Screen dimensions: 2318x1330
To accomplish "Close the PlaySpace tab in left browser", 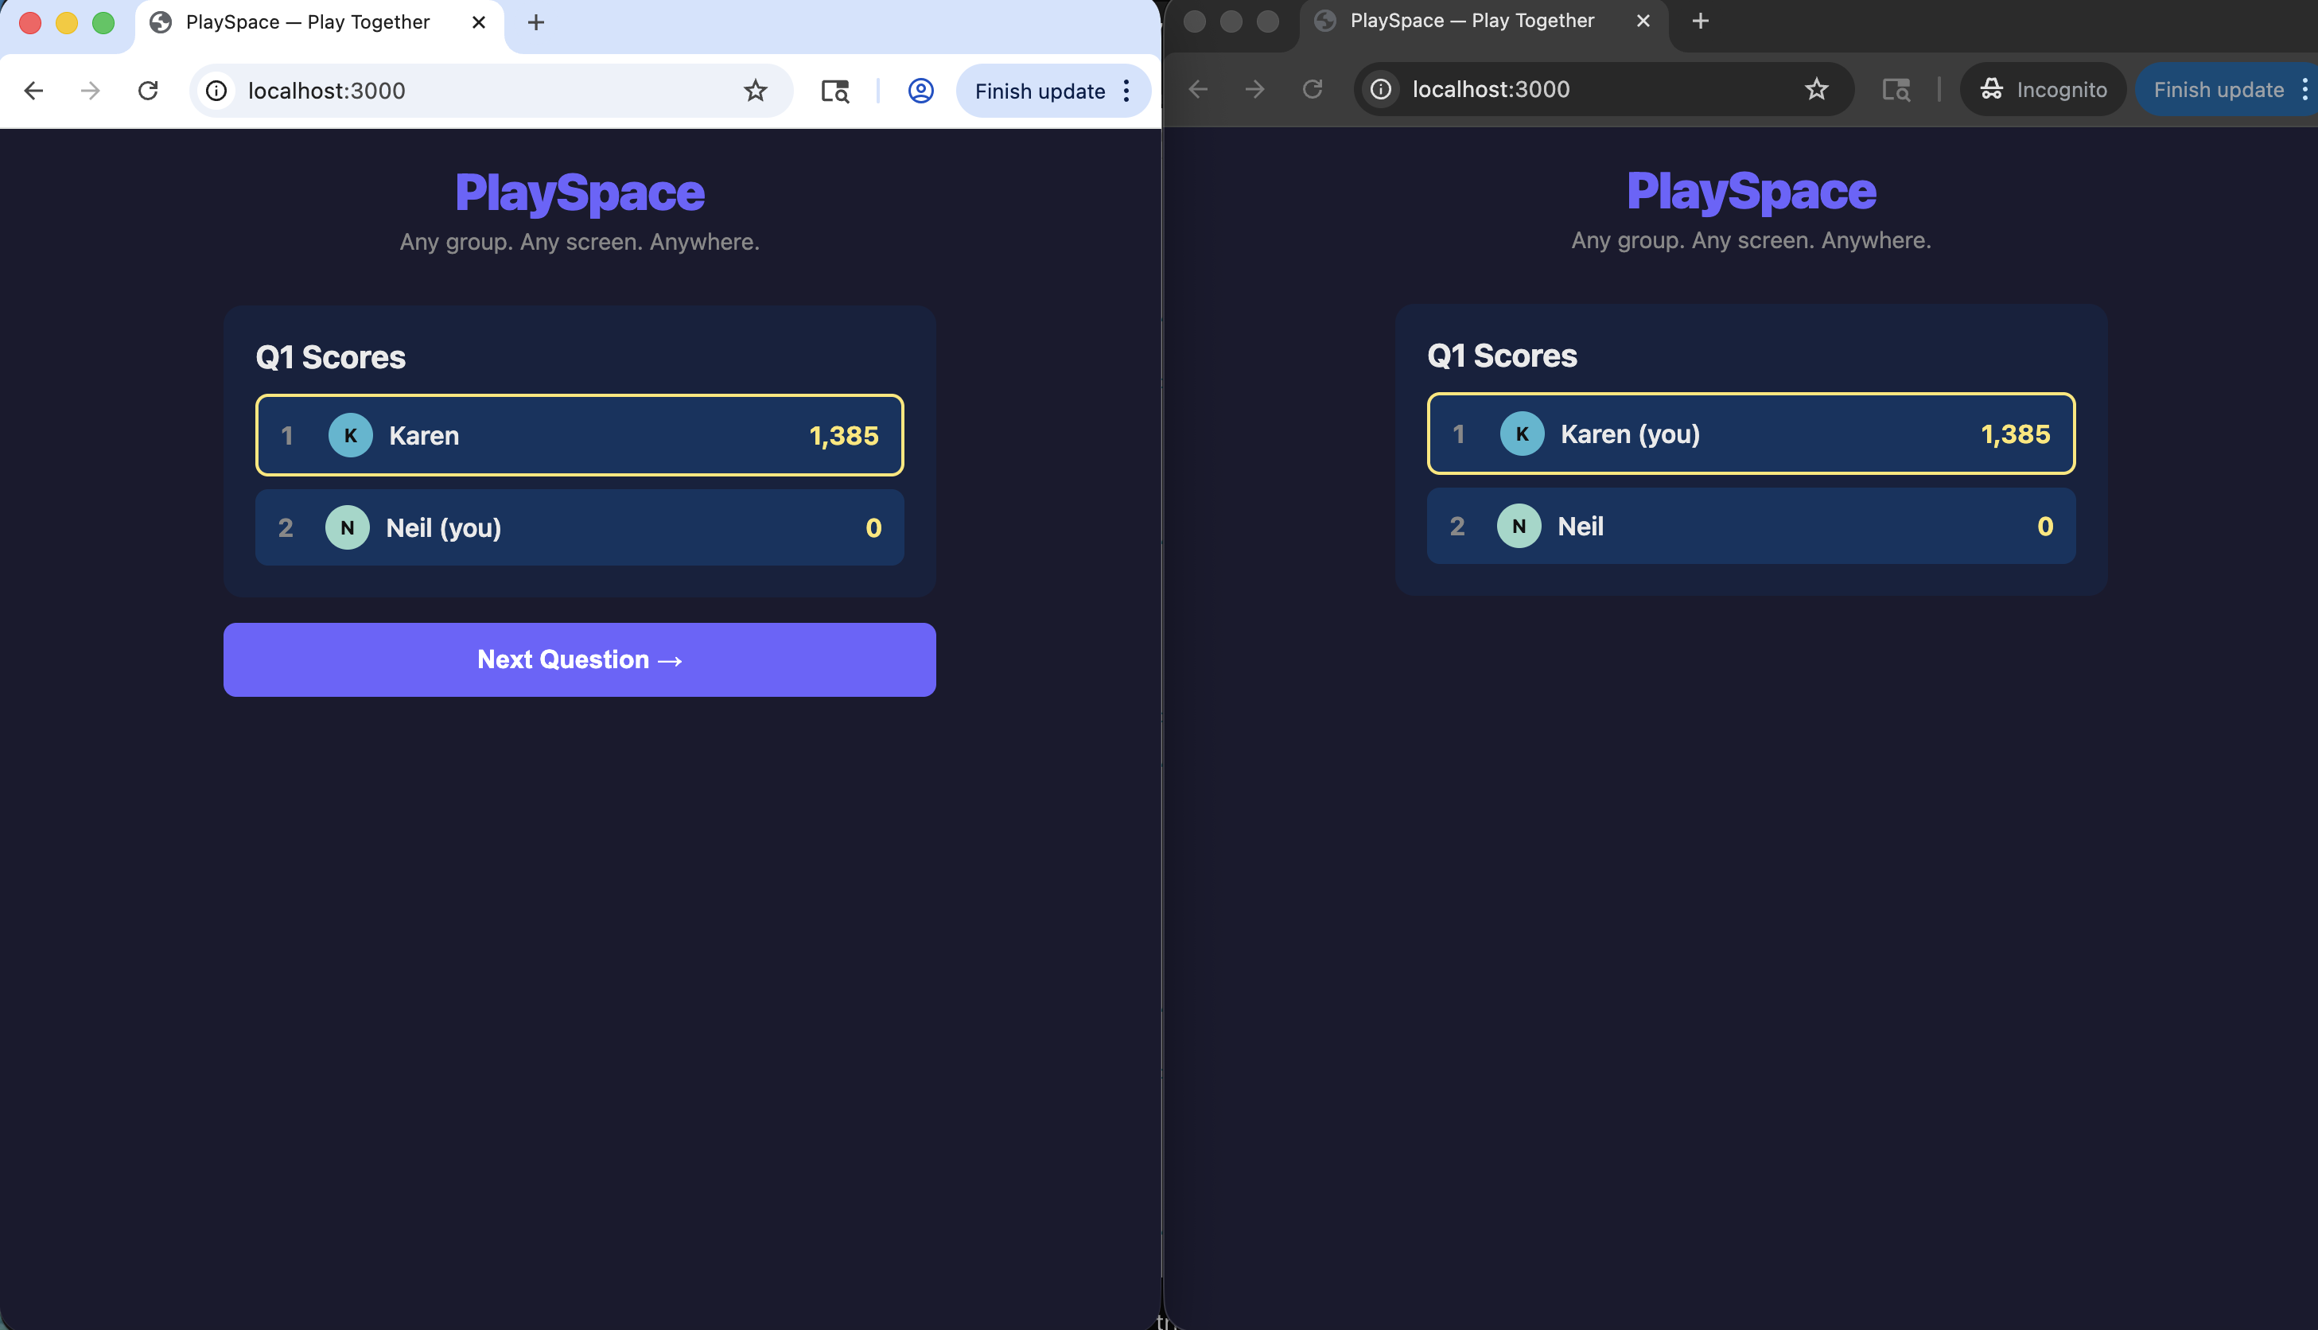I will point(479,23).
